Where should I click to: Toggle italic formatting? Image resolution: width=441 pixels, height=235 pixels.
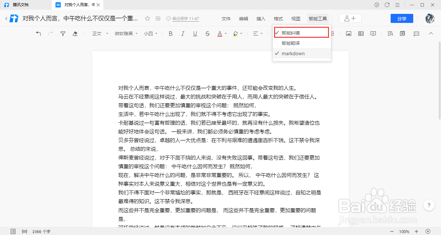[x=183, y=34]
